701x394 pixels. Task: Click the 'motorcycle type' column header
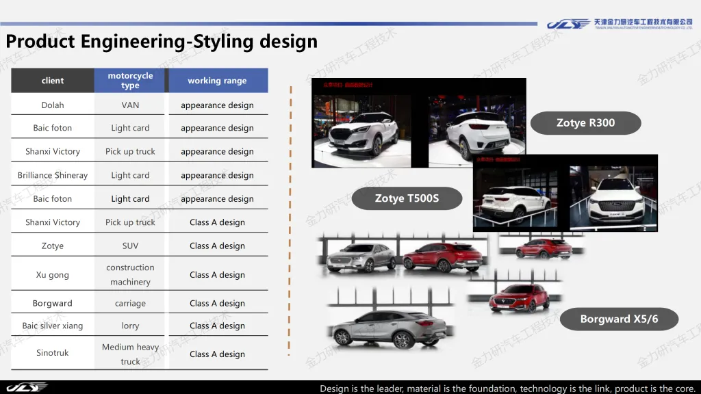point(130,81)
